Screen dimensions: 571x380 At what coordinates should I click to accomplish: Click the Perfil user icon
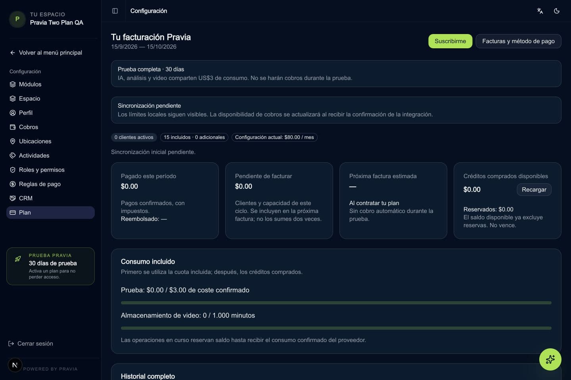click(13, 113)
